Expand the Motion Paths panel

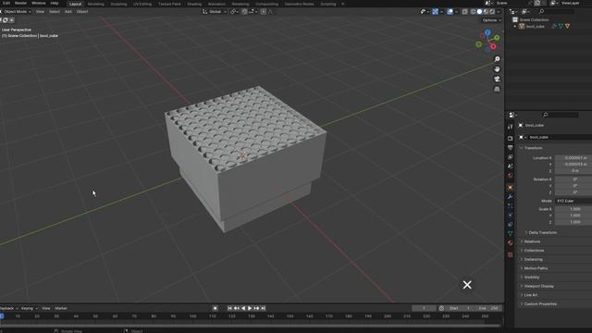(535, 268)
